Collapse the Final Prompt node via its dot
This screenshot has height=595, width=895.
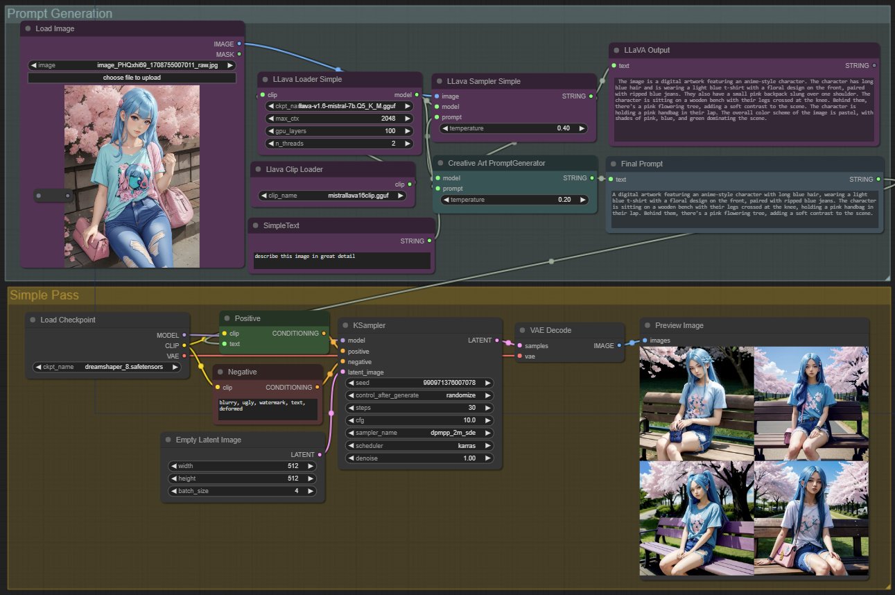[613, 164]
